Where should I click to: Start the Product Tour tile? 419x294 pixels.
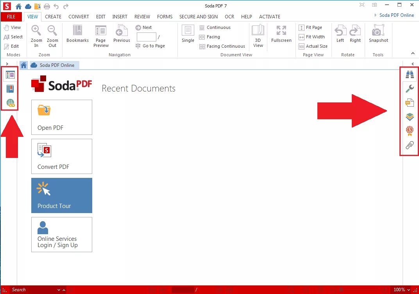click(x=62, y=195)
